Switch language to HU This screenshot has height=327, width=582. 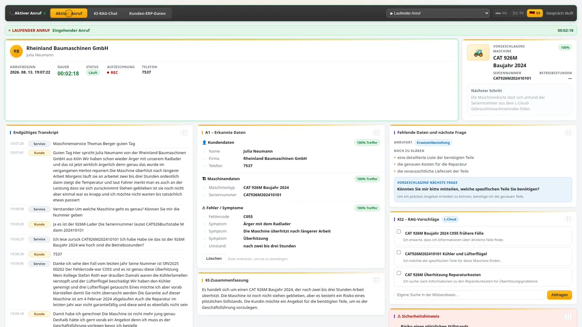(501, 13)
